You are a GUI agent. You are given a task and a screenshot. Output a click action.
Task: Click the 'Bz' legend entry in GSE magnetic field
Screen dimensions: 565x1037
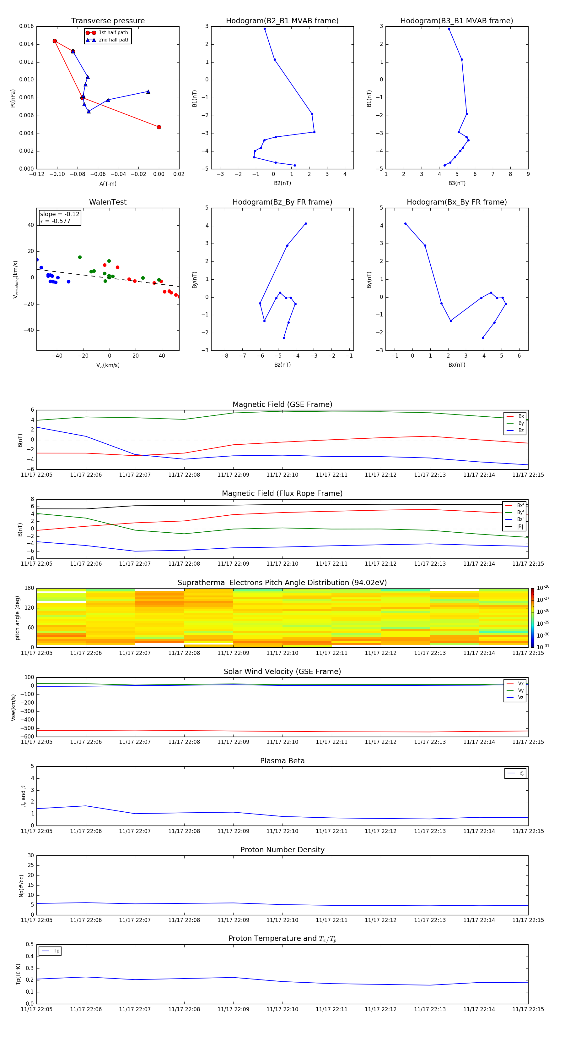515,430
